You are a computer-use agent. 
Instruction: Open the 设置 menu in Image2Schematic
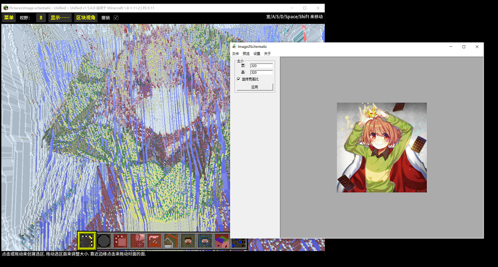256,54
